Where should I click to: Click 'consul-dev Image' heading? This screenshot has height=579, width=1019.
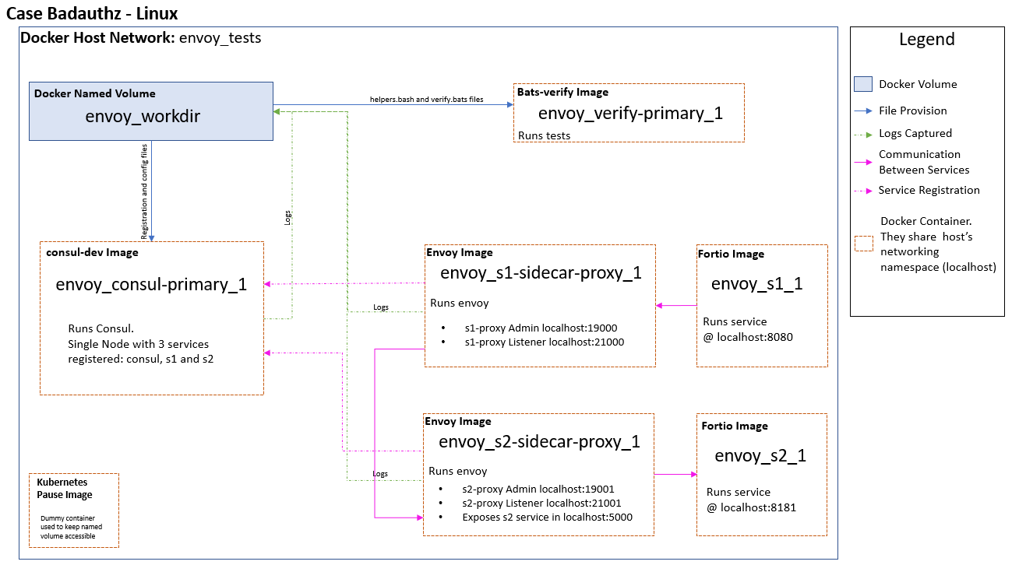(x=92, y=252)
